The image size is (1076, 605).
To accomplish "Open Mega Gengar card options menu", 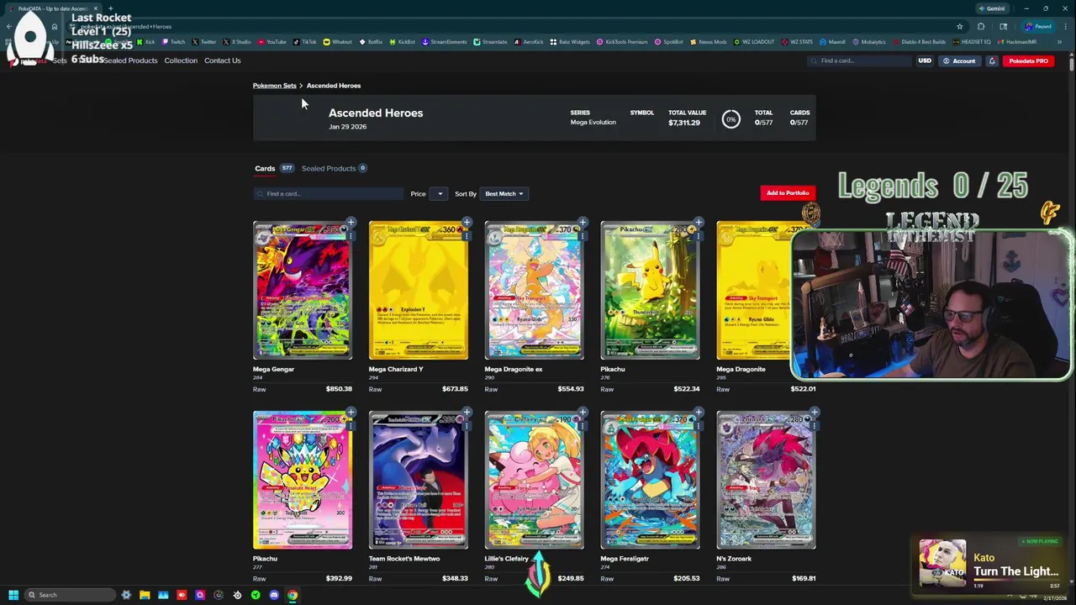I will click(x=351, y=236).
